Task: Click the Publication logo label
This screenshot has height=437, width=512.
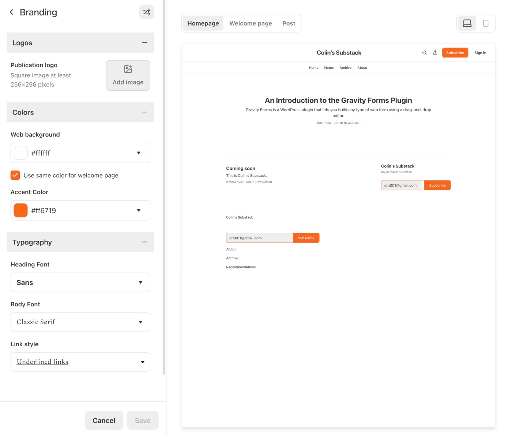Action: 34,65
